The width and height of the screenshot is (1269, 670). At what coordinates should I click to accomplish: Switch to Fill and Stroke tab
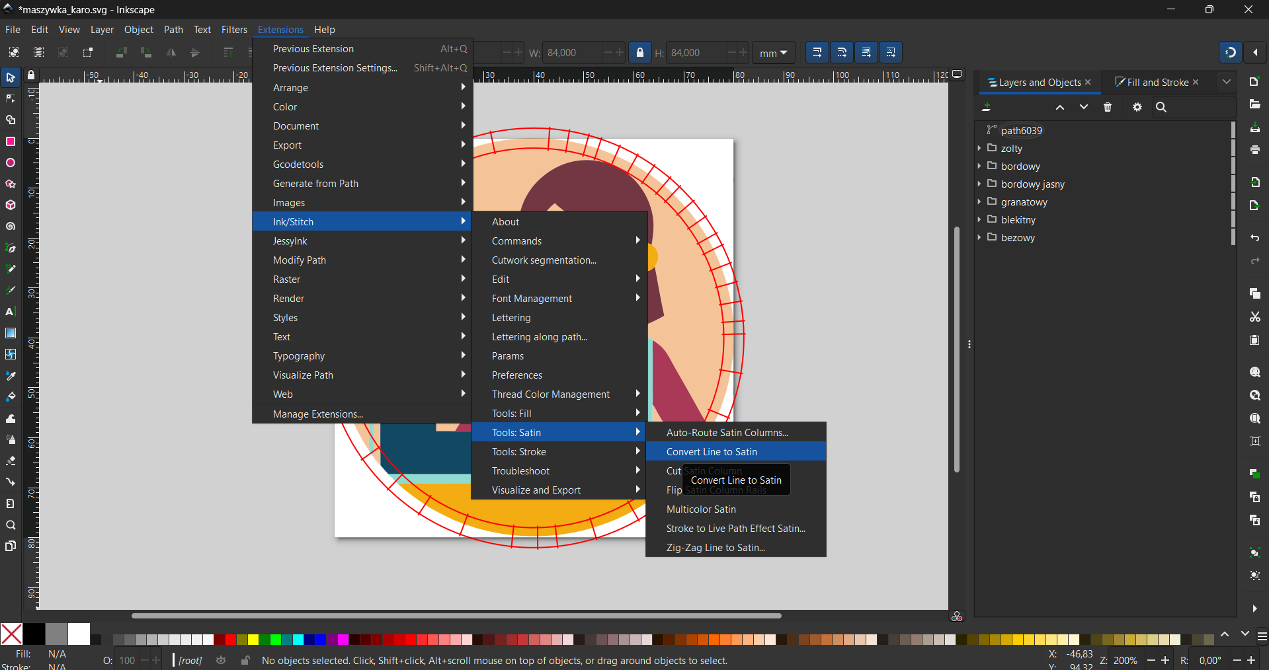pyautogui.click(x=1157, y=82)
